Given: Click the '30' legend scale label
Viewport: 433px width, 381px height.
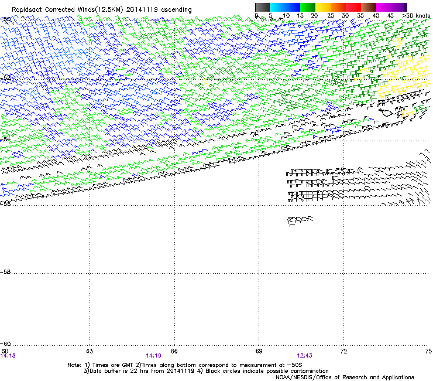Looking at the screenshot, I should pos(345,15).
